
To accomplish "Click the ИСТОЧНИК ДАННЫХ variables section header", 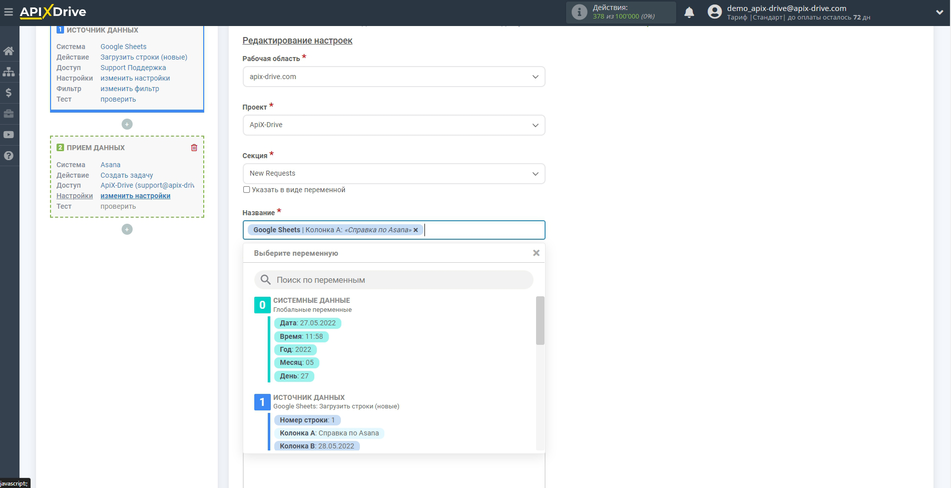I will [x=309, y=397].
